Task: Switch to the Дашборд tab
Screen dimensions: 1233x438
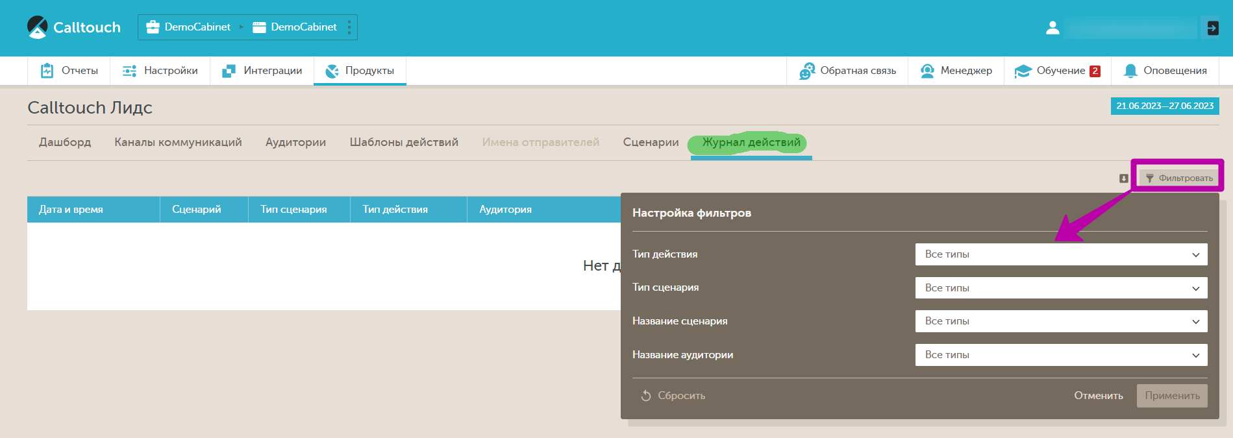Action: [65, 142]
